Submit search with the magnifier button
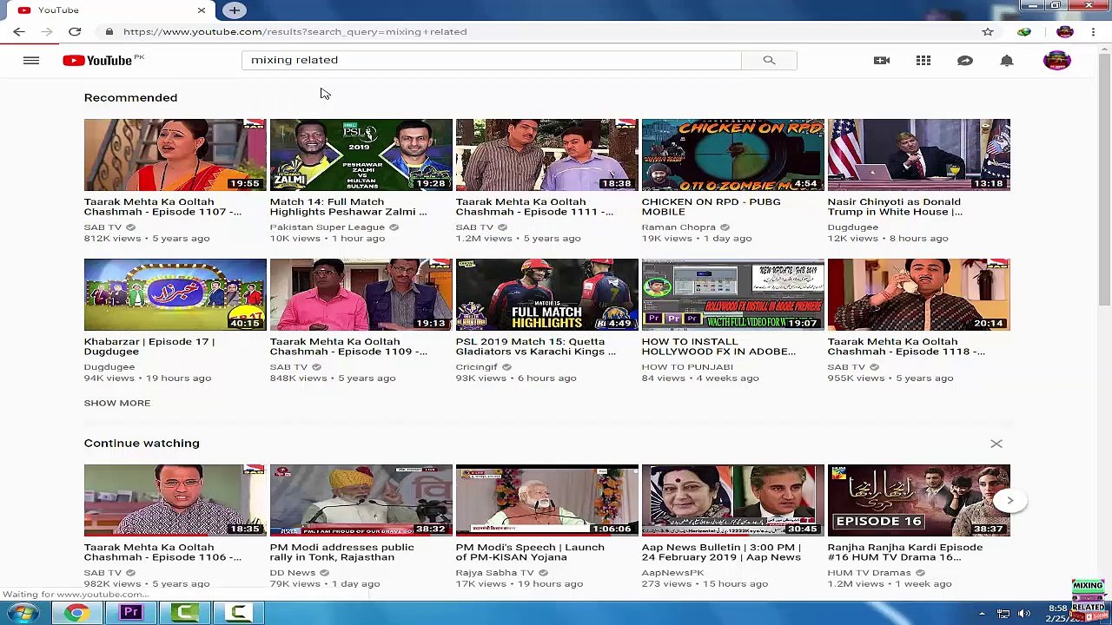The width and height of the screenshot is (1112, 625). click(x=769, y=60)
